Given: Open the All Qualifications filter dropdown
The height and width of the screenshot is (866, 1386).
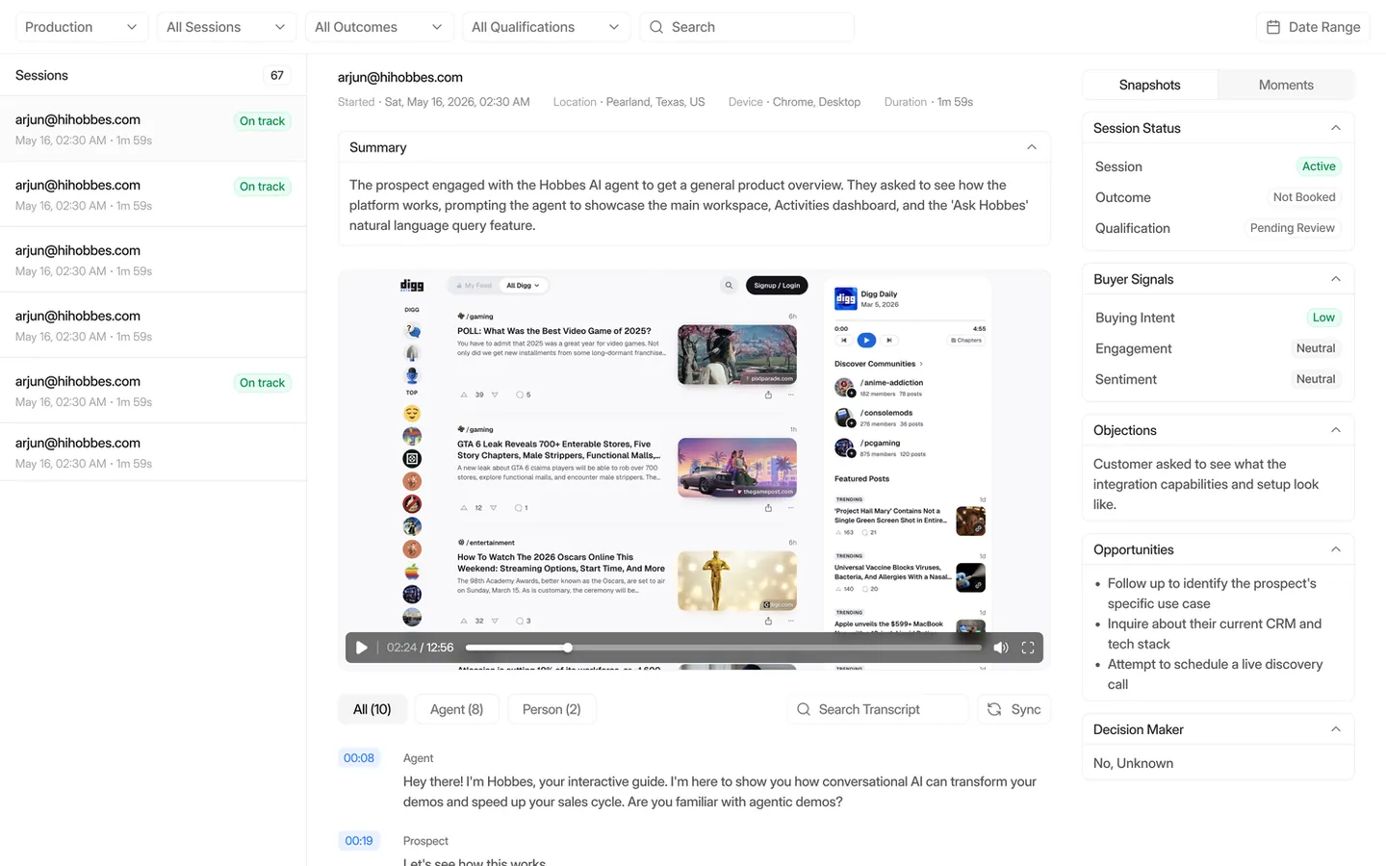Looking at the screenshot, I should point(546,27).
